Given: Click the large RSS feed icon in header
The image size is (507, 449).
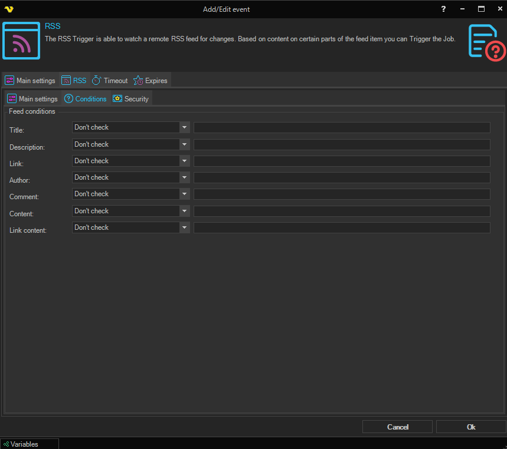Looking at the screenshot, I should click(x=21, y=41).
